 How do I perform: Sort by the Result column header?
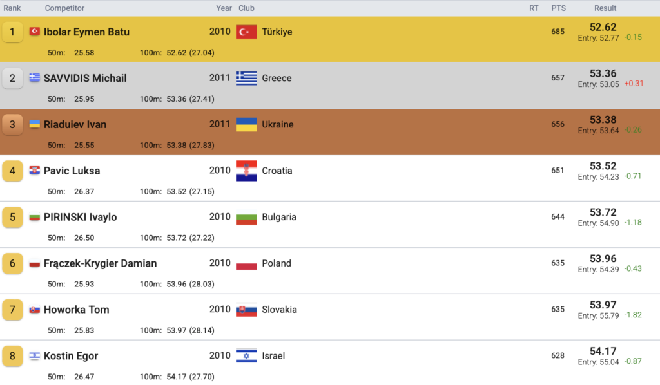click(605, 8)
